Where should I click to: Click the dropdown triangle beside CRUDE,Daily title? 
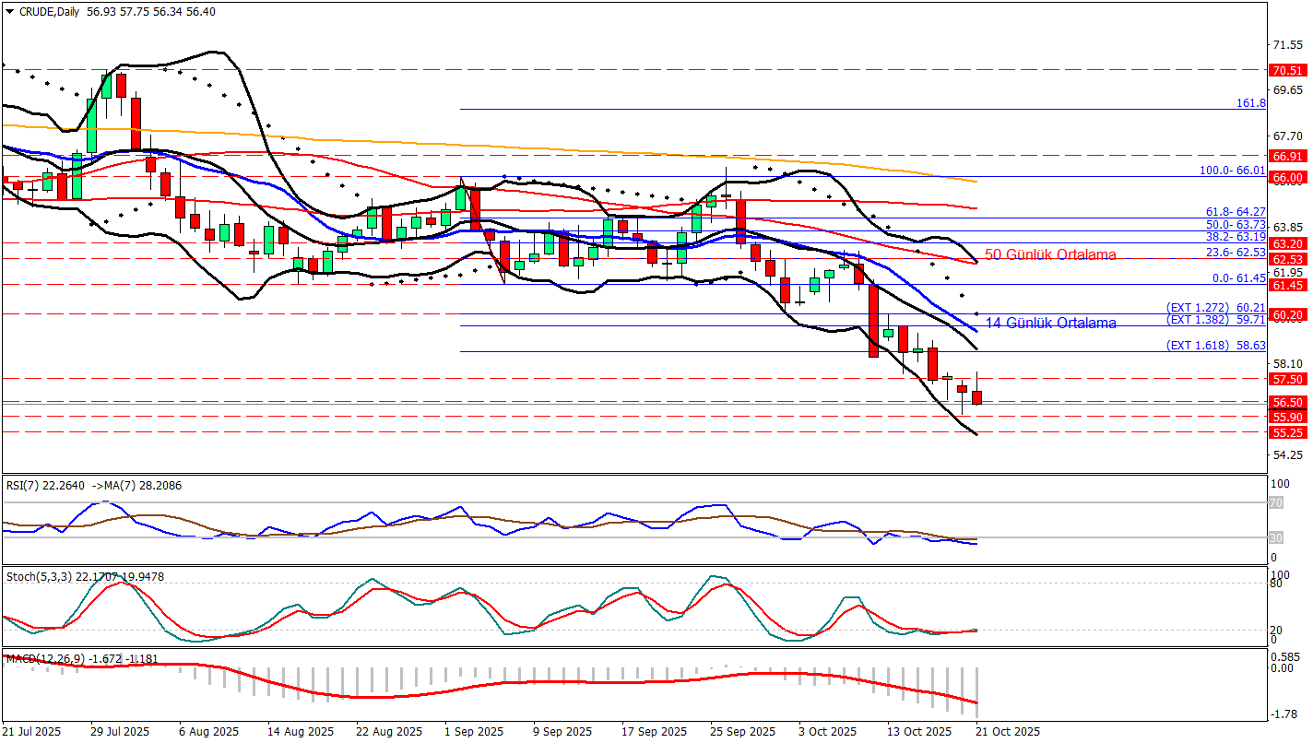pyautogui.click(x=8, y=12)
